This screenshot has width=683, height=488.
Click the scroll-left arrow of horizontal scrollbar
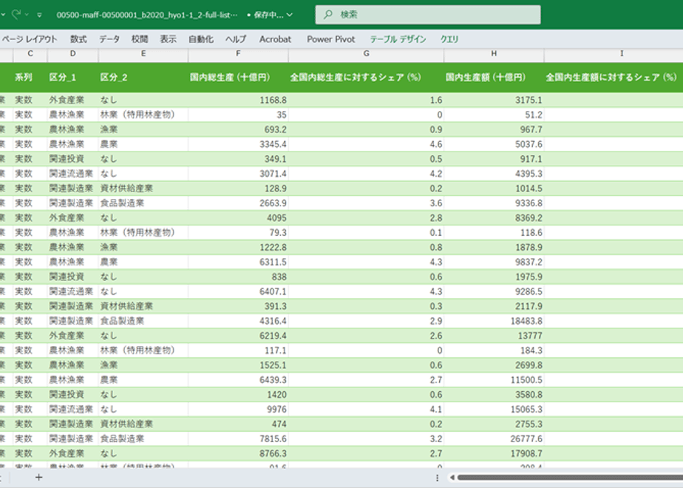(452, 478)
